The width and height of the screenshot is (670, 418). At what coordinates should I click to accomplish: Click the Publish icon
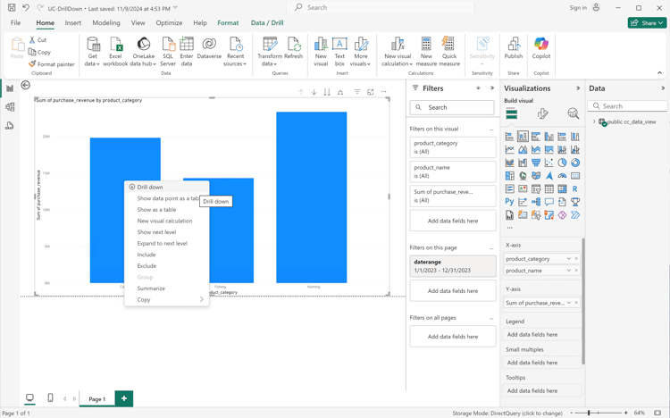[514, 48]
